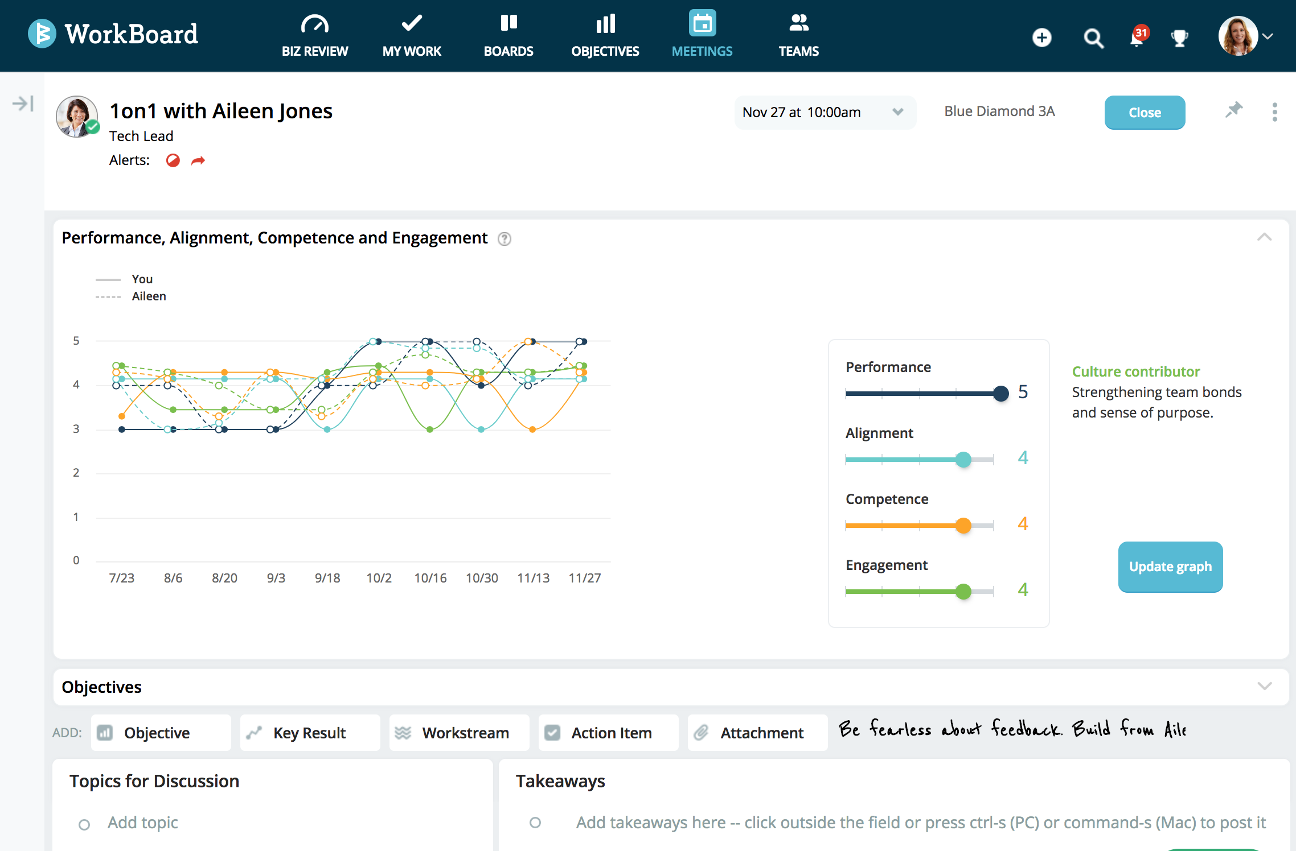Click the Blue Diamond 3A location
Image resolution: width=1296 pixels, height=851 pixels.
coord(999,111)
